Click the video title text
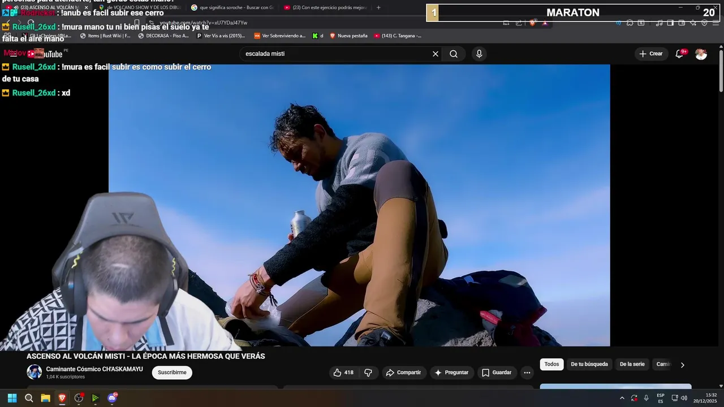The width and height of the screenshot is (724, 407). (x=146, y=356)
